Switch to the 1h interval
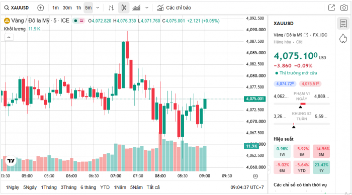The height and width of the screenshot is (195, 352). pos(78,8)
